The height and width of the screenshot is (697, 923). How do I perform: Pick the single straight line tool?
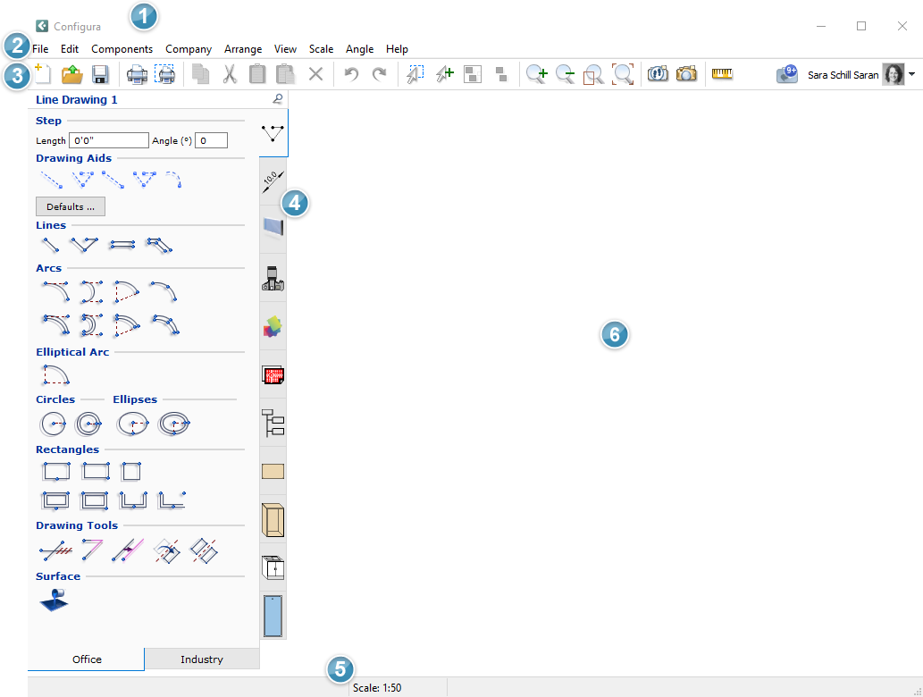click(50, 244)
